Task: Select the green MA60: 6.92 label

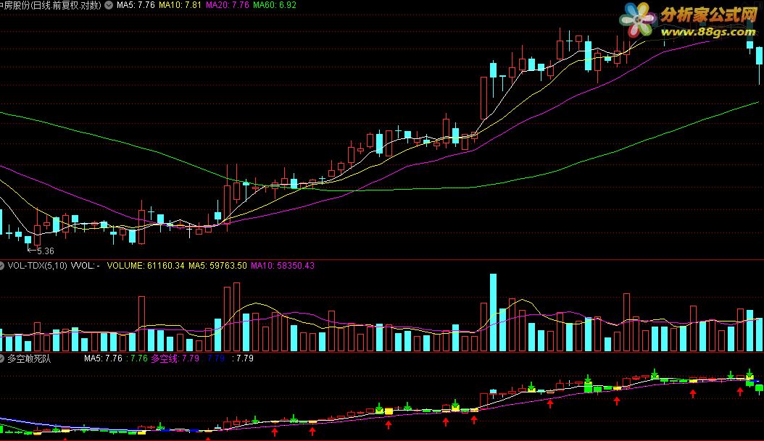Action: [274, 5]
